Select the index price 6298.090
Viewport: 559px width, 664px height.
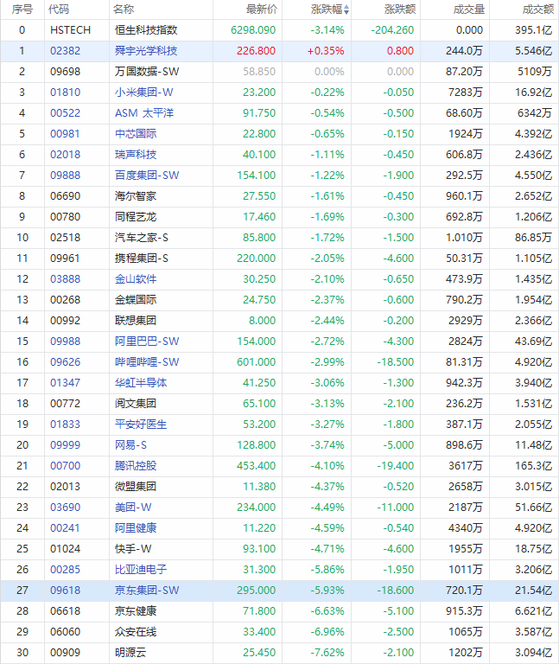253,30
